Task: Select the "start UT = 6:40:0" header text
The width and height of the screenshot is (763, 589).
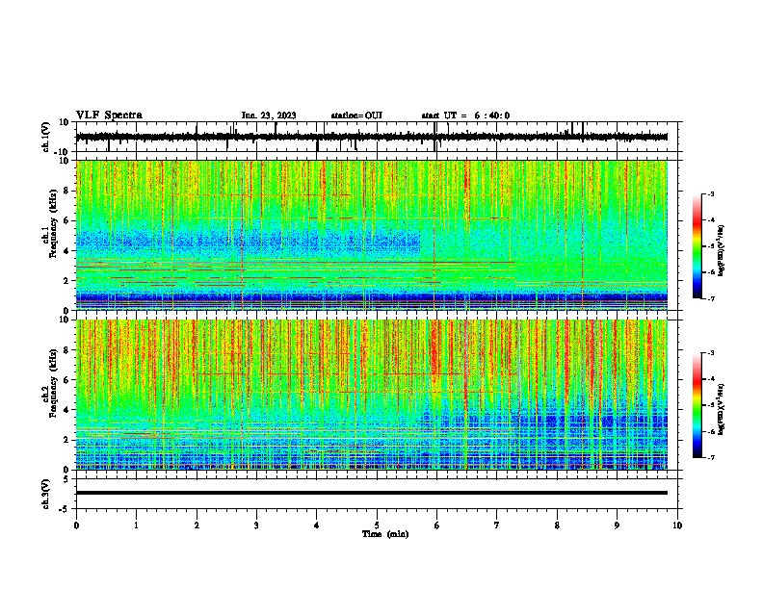Action: (465, 115)
